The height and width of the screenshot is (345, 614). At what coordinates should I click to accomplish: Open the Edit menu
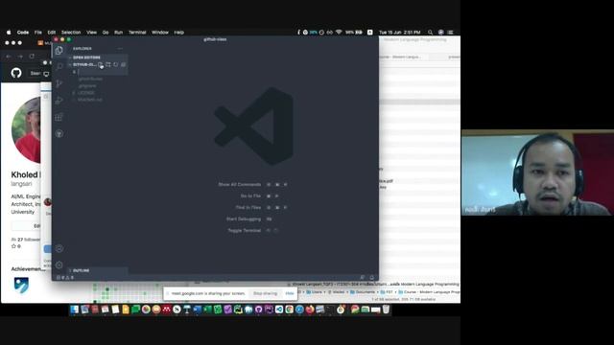click(x=51, y=33)
